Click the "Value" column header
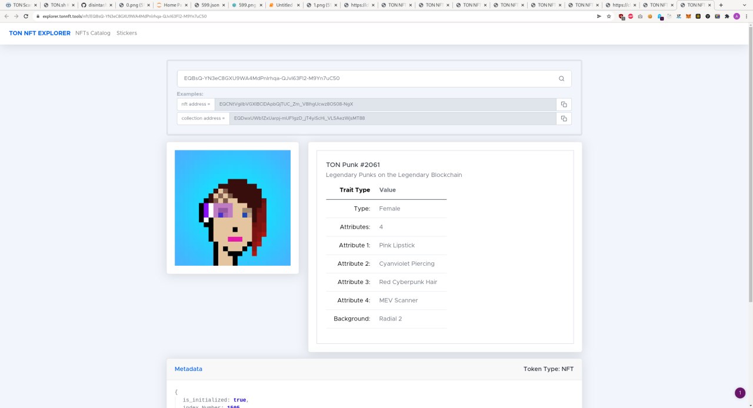 (x=388, y=190)
